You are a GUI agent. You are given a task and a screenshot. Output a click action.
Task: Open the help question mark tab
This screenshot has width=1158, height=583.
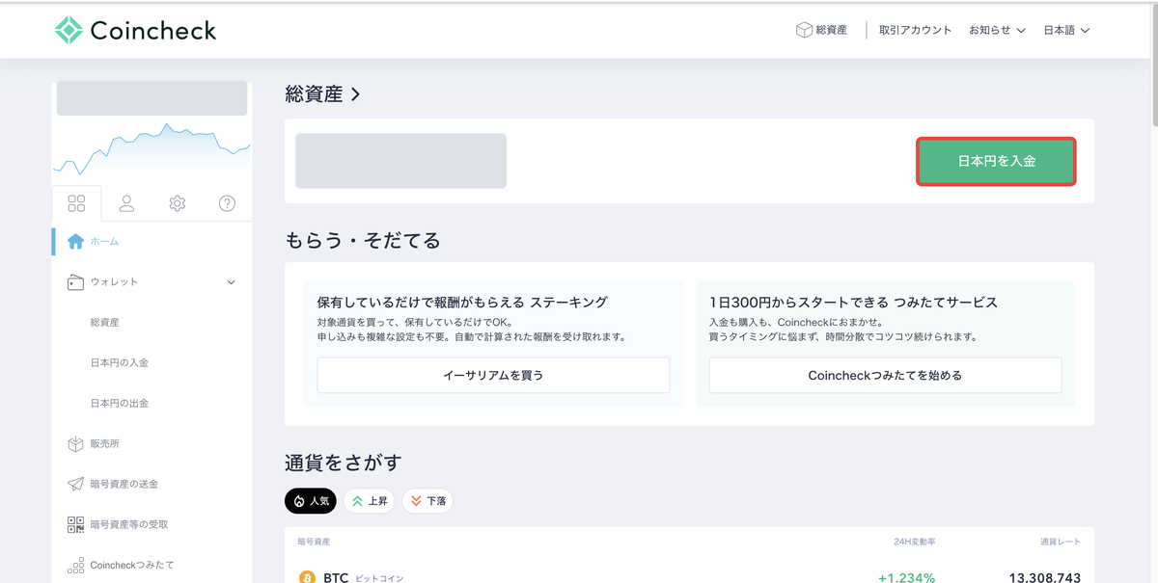(x=227, y=203)
